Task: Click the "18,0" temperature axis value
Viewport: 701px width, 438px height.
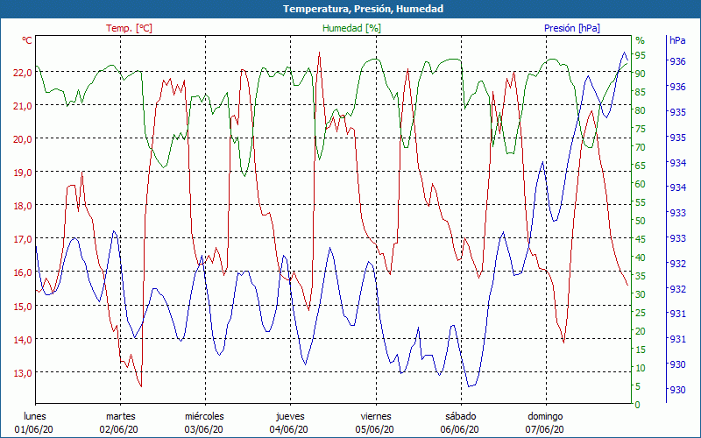Action: (x=23, y=206)
